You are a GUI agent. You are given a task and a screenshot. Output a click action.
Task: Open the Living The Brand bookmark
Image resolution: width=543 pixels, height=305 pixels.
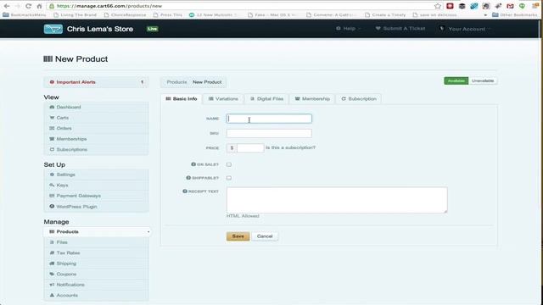point(76,15)
